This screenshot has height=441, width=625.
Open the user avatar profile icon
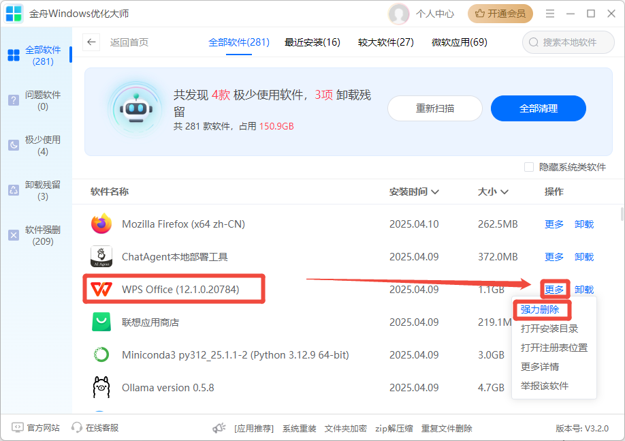(x=398, y=14)
